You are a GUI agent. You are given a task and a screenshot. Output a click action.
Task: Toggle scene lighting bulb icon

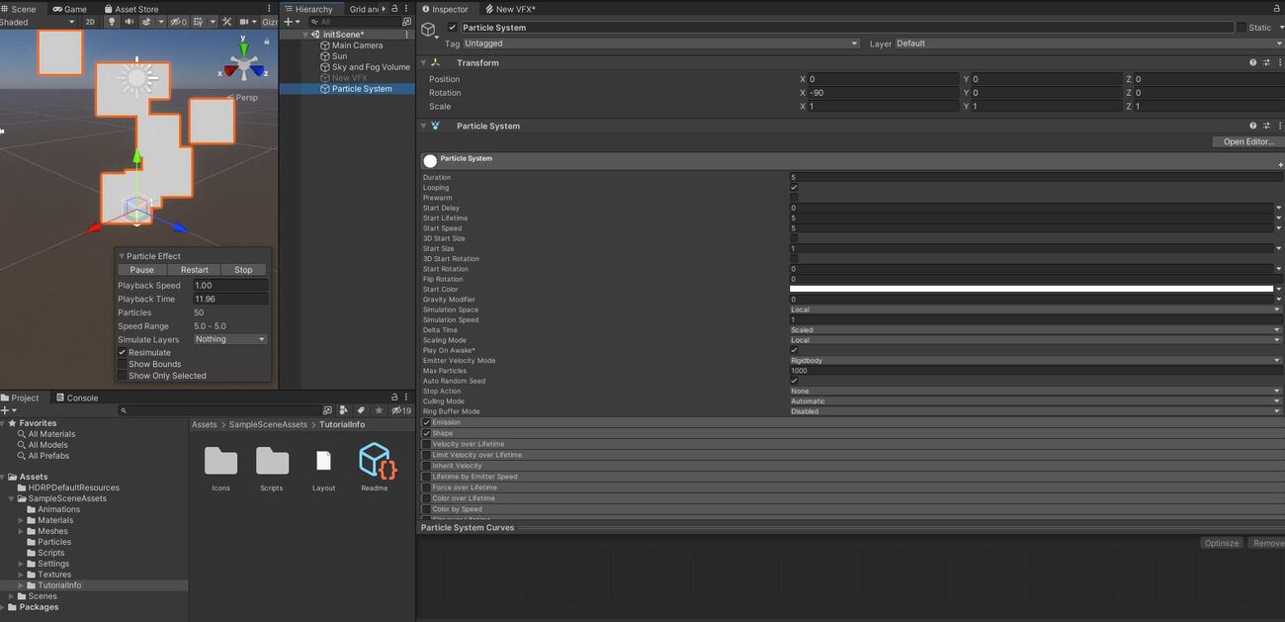click(112, 22)
